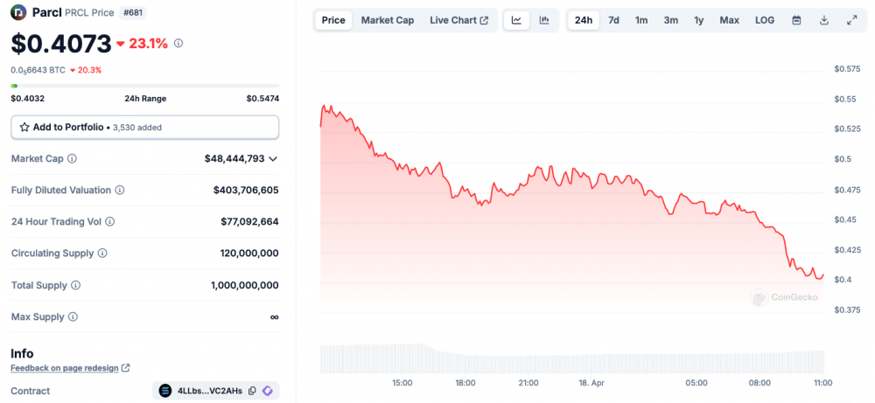Click the $403,706,605 valuation value
The width and height of the screenshot is (875, 403).
click(x=246, y=190)
